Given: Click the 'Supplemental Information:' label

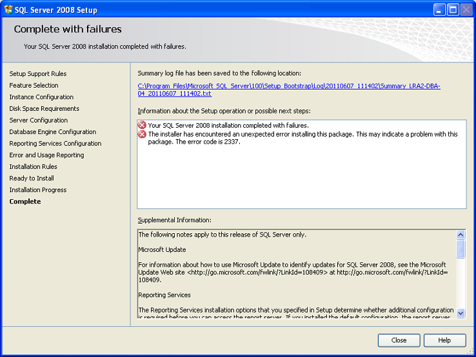Looking at the screenshot, I should click(175, 220).
